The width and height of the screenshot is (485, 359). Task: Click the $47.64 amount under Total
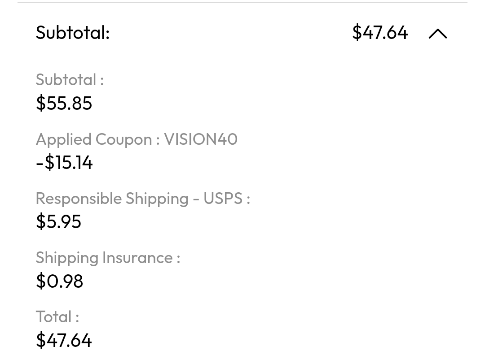pyautogui.click(x=64, y=340)
